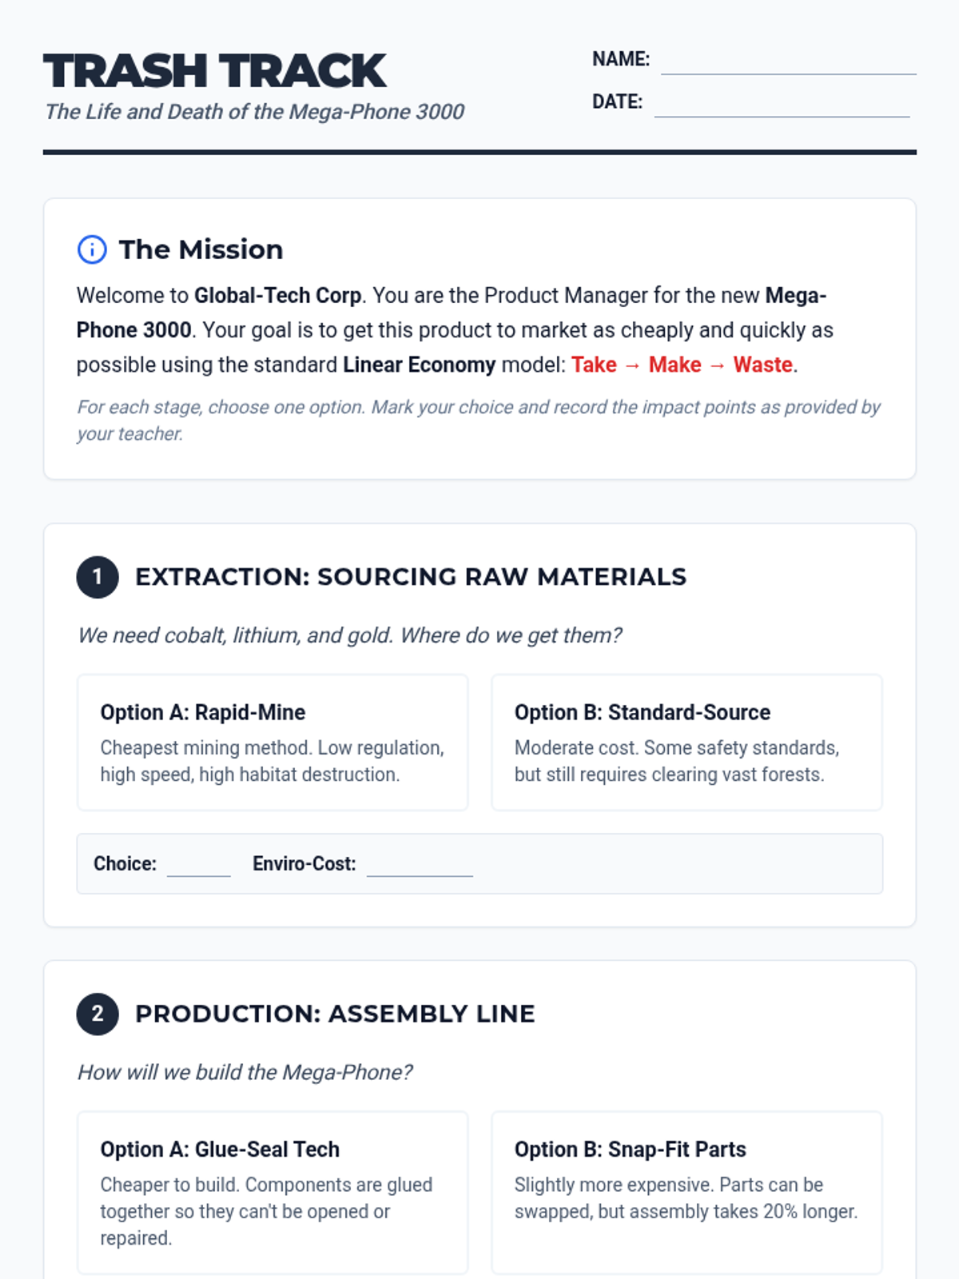Click the Name input line
The height and width of the screenshot is (1279, 959).
tap(788, 62)
